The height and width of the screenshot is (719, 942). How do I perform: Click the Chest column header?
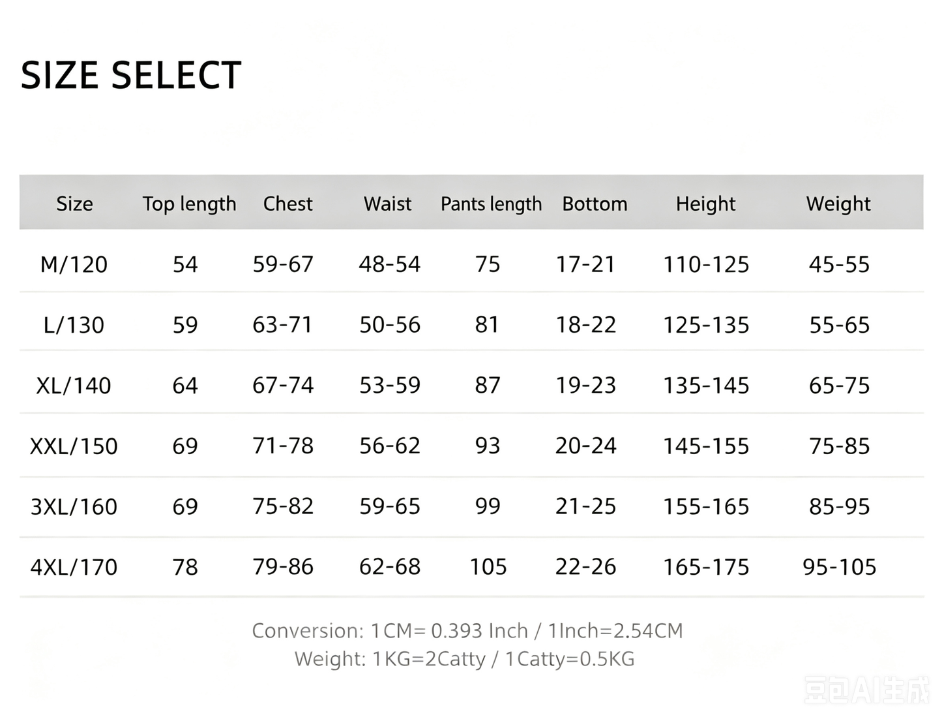pyautogui.click(x=287, y=204)
